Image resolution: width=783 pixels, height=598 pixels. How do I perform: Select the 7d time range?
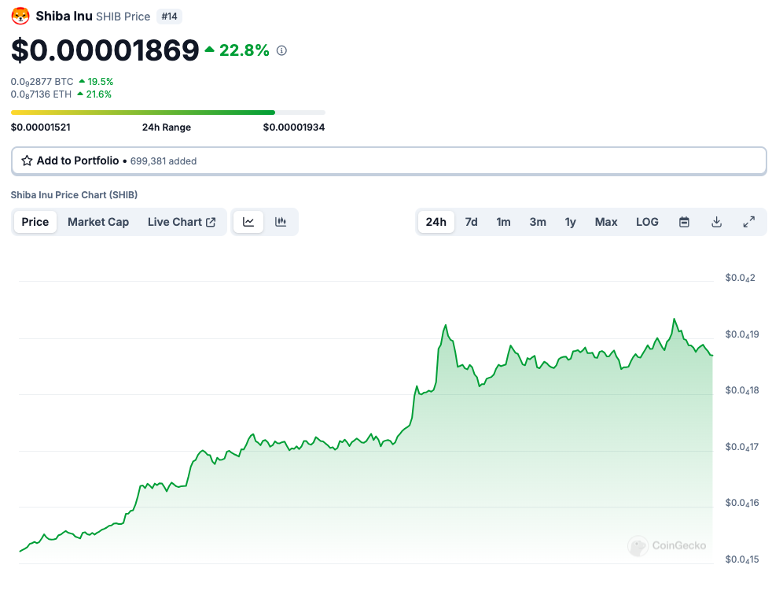coord(472,222)
